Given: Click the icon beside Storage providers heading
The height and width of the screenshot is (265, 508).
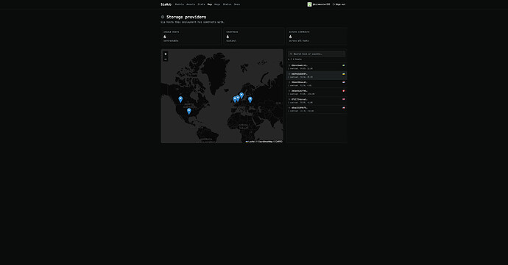Looking at the screenshot, I should click(163, 17).
